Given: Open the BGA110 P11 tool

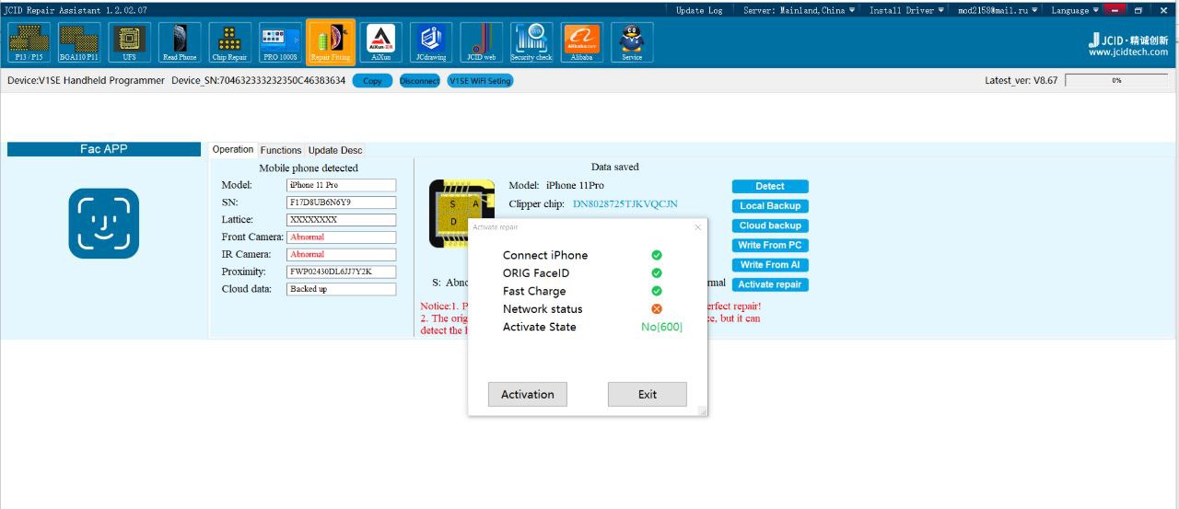Looking at the screenshot, I should pos(79,42).
